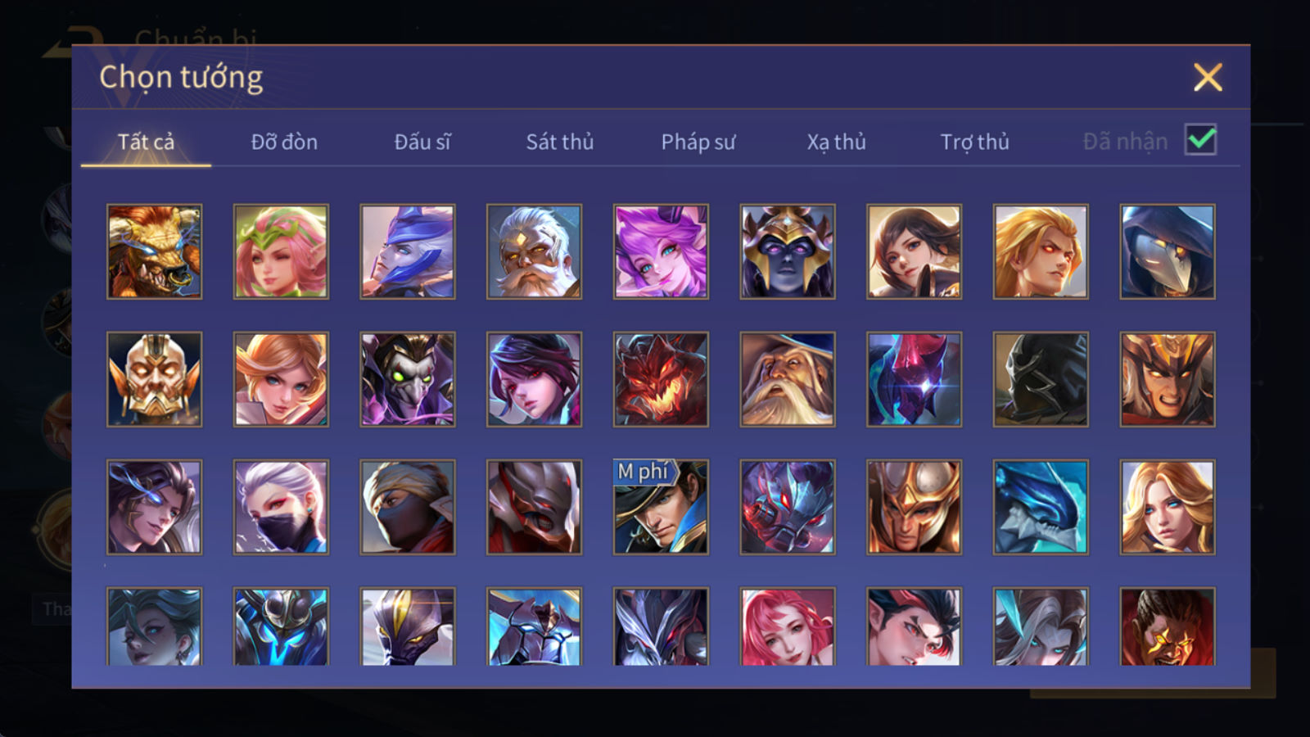Choose the hooded plague doctor hero

coord(1168,251)
